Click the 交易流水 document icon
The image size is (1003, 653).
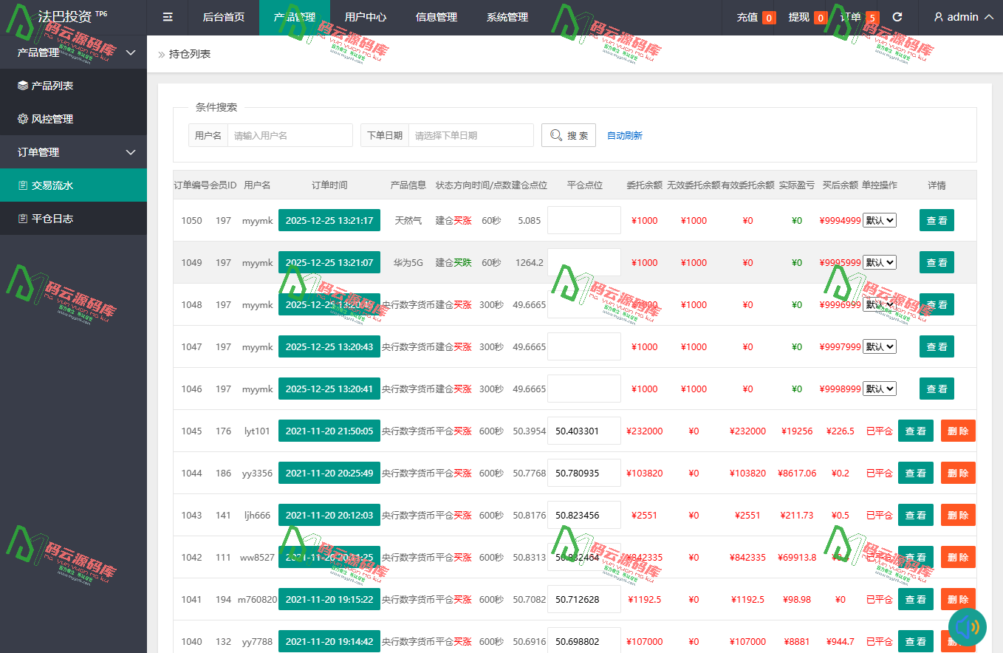pos(23,185)
